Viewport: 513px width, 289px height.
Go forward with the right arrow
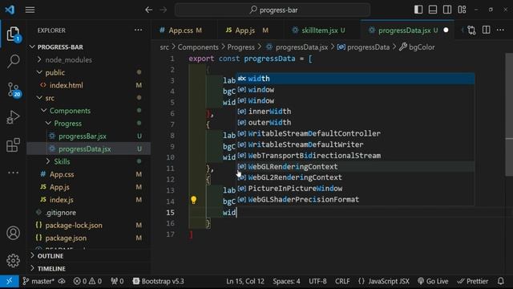point(164,10)
